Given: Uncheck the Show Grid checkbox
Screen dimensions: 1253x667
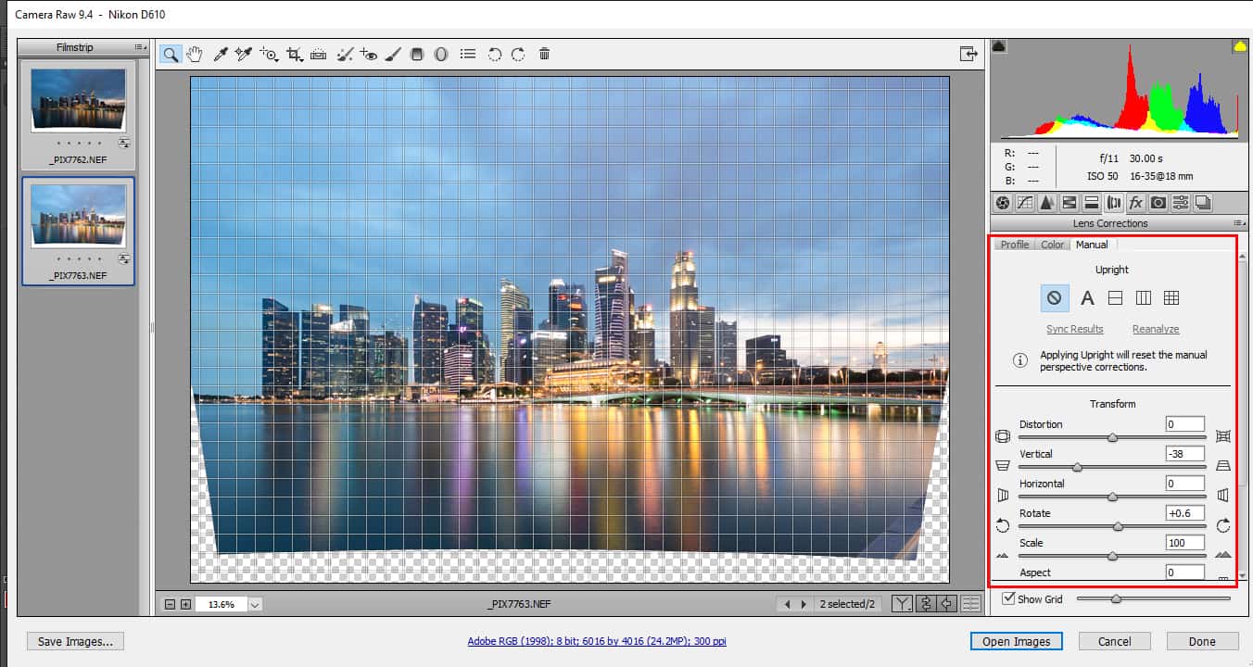Looking at the screenshot, I should coord(1008,599).
